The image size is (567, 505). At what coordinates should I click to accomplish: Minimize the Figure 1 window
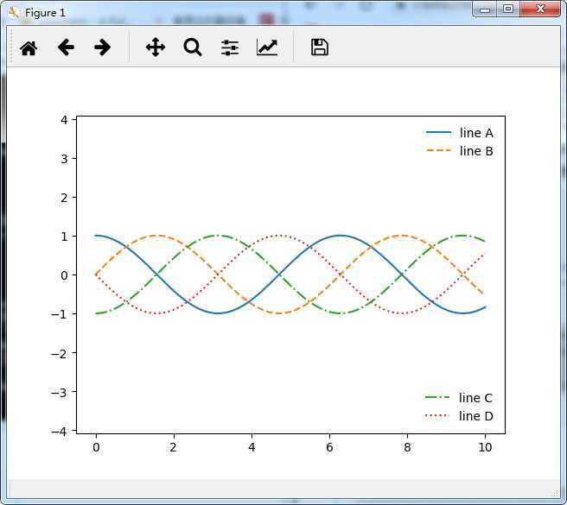click(x=485, y=9)
